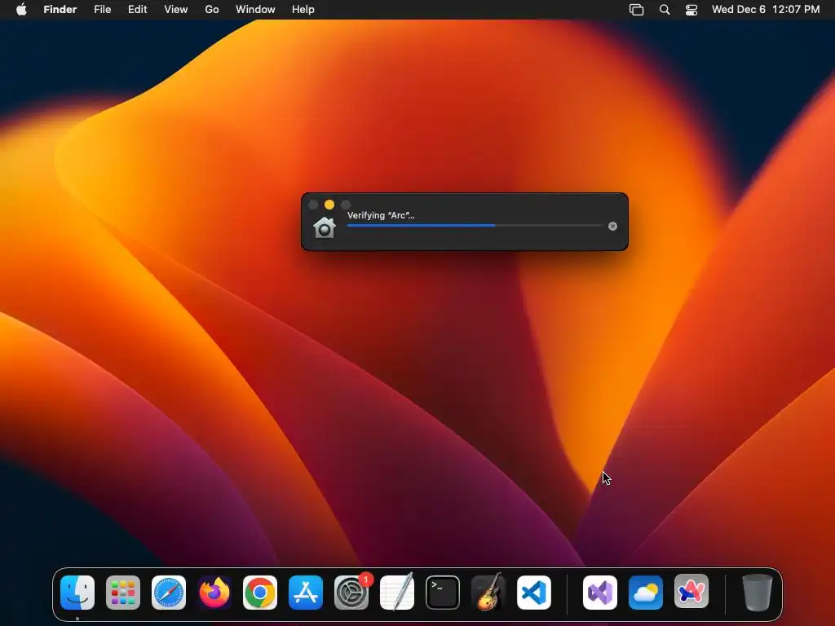Screen dimensions: 835x626
Task: Launch TextEdit from the Dock
Action: [x=397, y=593]
